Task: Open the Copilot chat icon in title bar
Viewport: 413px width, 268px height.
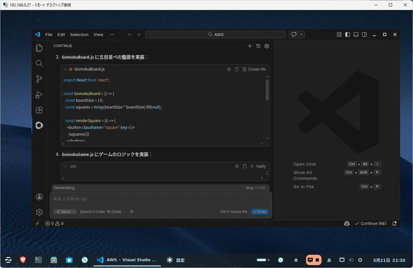Action: pyautogui.click(x=294, y=34)
